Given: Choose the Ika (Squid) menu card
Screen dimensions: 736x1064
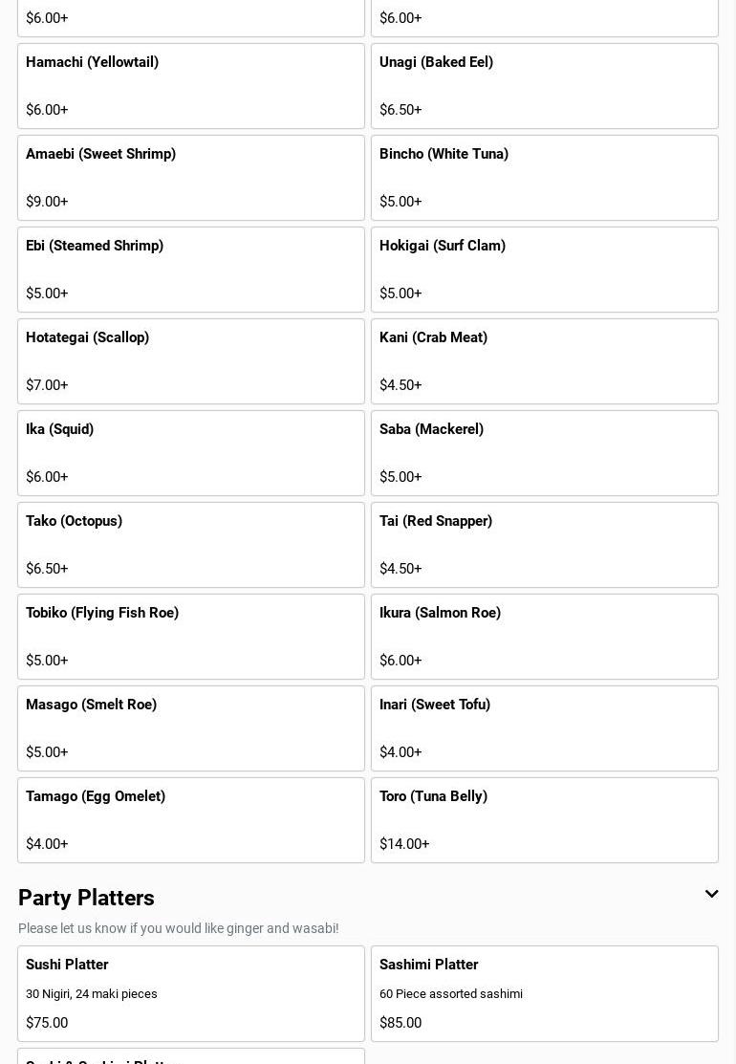Looking at the screenshot, I should click(x=191, y=453).
